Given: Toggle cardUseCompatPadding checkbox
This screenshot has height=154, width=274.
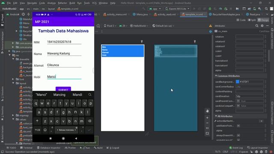Looking at the screenshot, I should (238, 106).
